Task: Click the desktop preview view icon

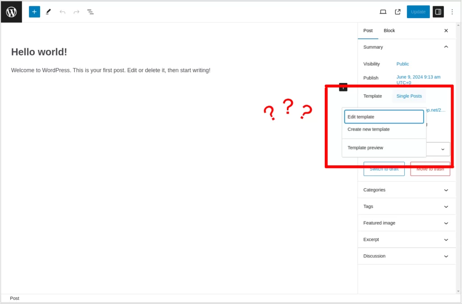Action: point(383,12)
